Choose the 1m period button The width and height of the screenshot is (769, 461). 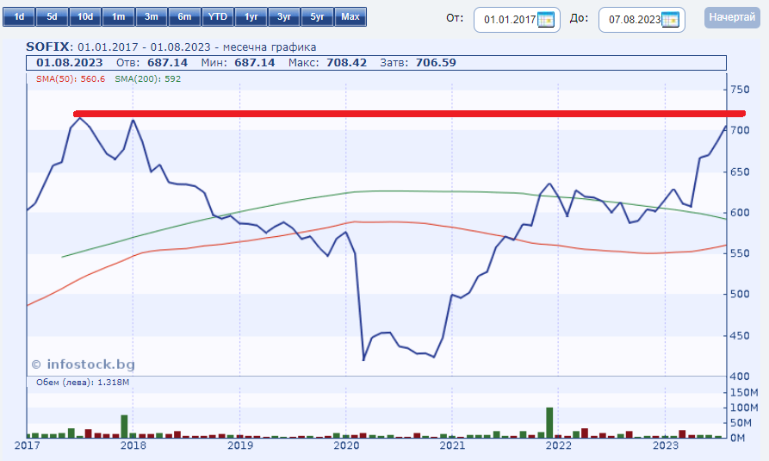(118, 16)
